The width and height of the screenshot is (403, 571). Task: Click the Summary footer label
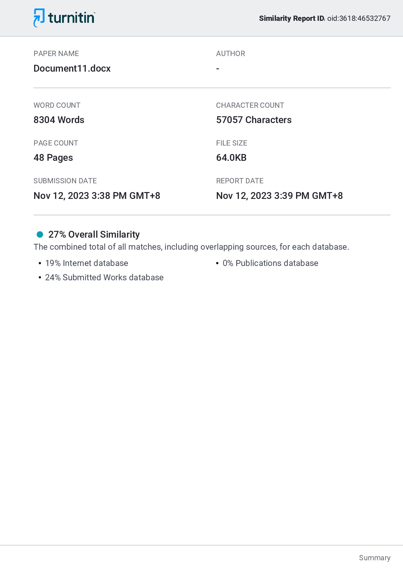375,558
